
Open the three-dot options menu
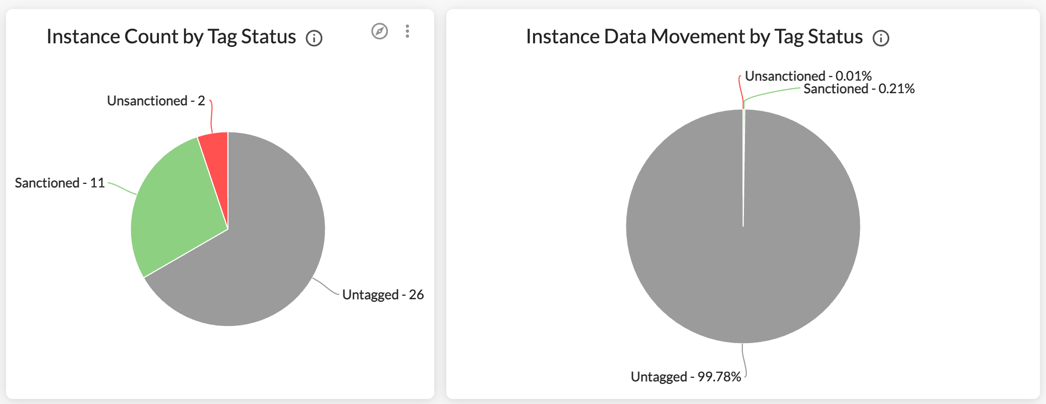[407, 31]
